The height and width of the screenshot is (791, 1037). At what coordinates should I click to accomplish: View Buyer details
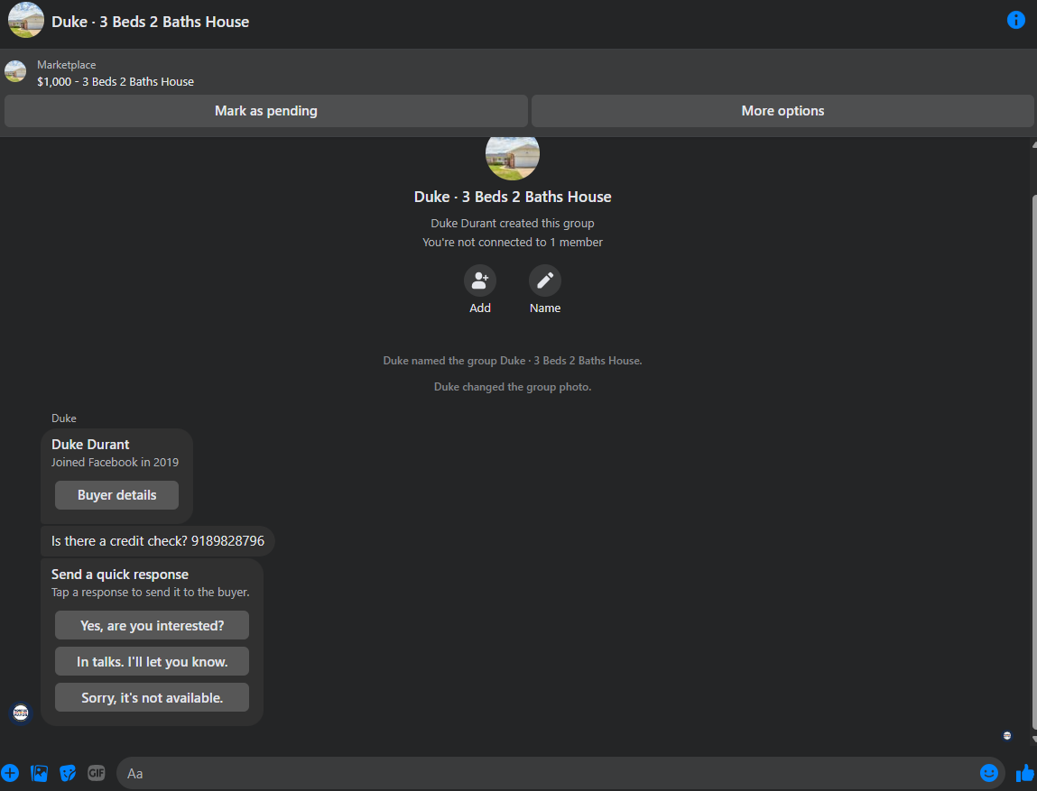(116, 495)
